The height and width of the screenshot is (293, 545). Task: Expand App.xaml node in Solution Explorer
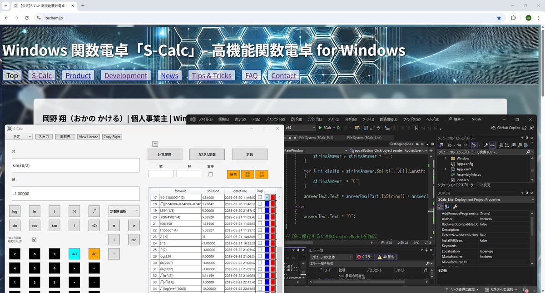[446, 169]
